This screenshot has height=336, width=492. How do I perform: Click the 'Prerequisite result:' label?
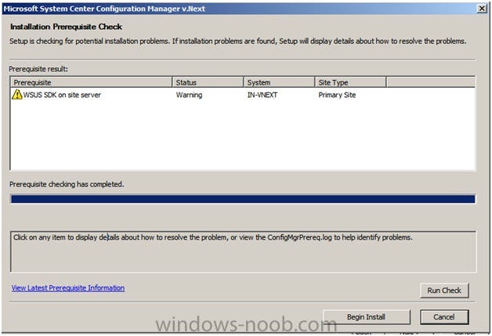tap(38, 69)
